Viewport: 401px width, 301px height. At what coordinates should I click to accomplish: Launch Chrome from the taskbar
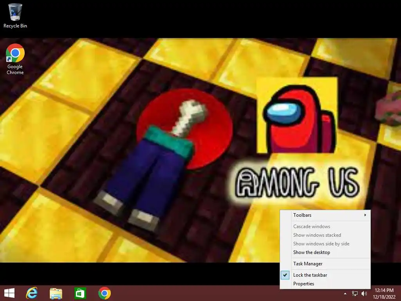point(104,293)
